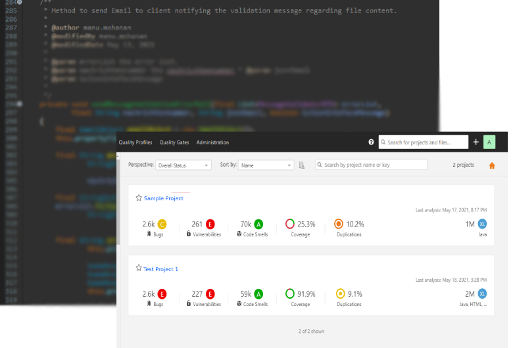Open the Perspective Overall Status dropdown

coord(184,165)
